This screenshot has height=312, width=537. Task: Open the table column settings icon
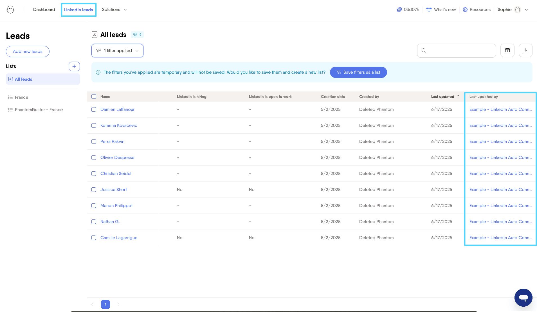point(507,51)
